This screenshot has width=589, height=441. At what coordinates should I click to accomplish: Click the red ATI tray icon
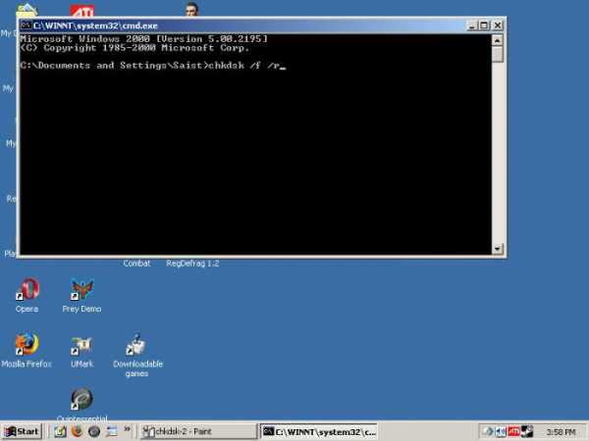513,431
